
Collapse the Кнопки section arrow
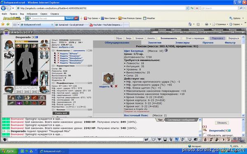pyautogui.click(x=91, y=110)
